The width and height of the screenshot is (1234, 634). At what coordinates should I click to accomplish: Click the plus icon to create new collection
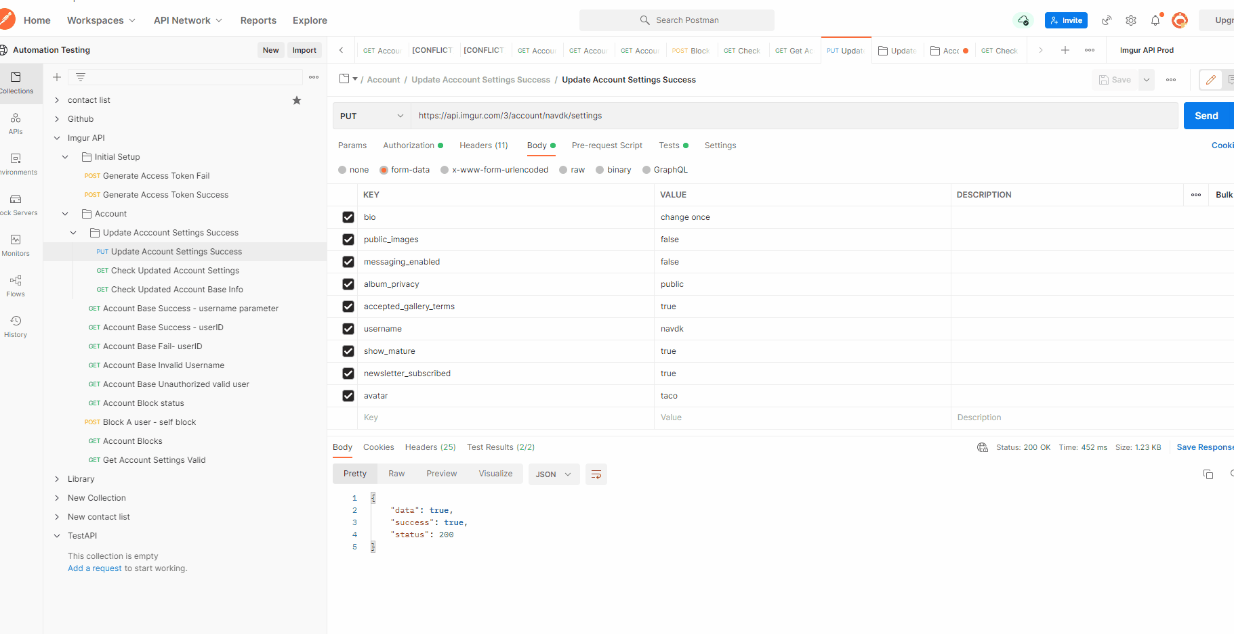coord(57,77)
